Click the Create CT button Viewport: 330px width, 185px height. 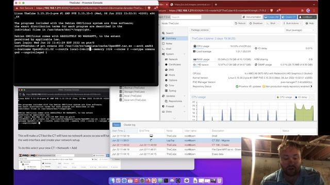coord(289,17)
